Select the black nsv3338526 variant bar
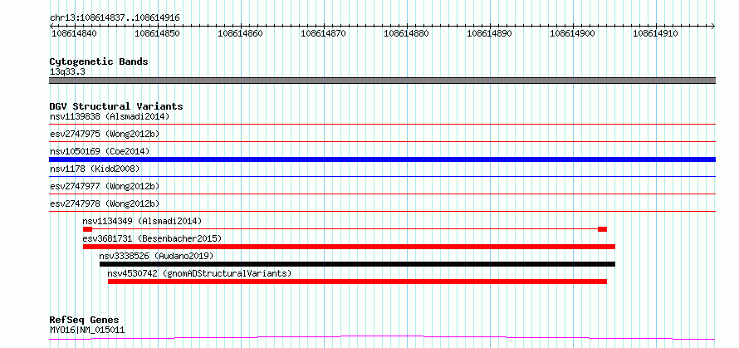739x348 pixels. pos(357,264)
